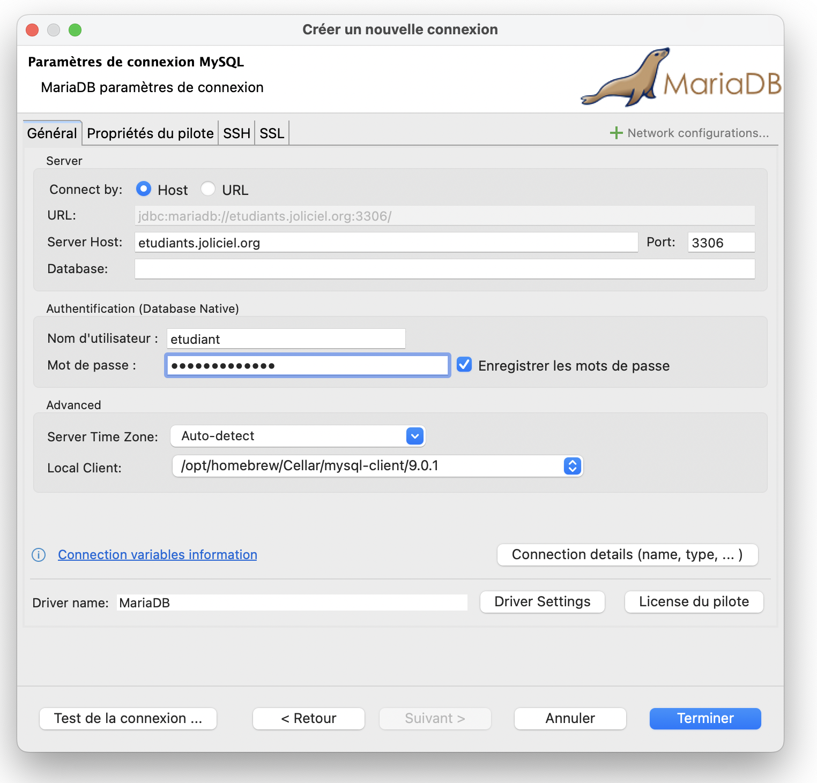Select the URL radio button
Image resolution: width=817 pixels, height=783 pixels.
pyautogui.click(x=208, y=189)
